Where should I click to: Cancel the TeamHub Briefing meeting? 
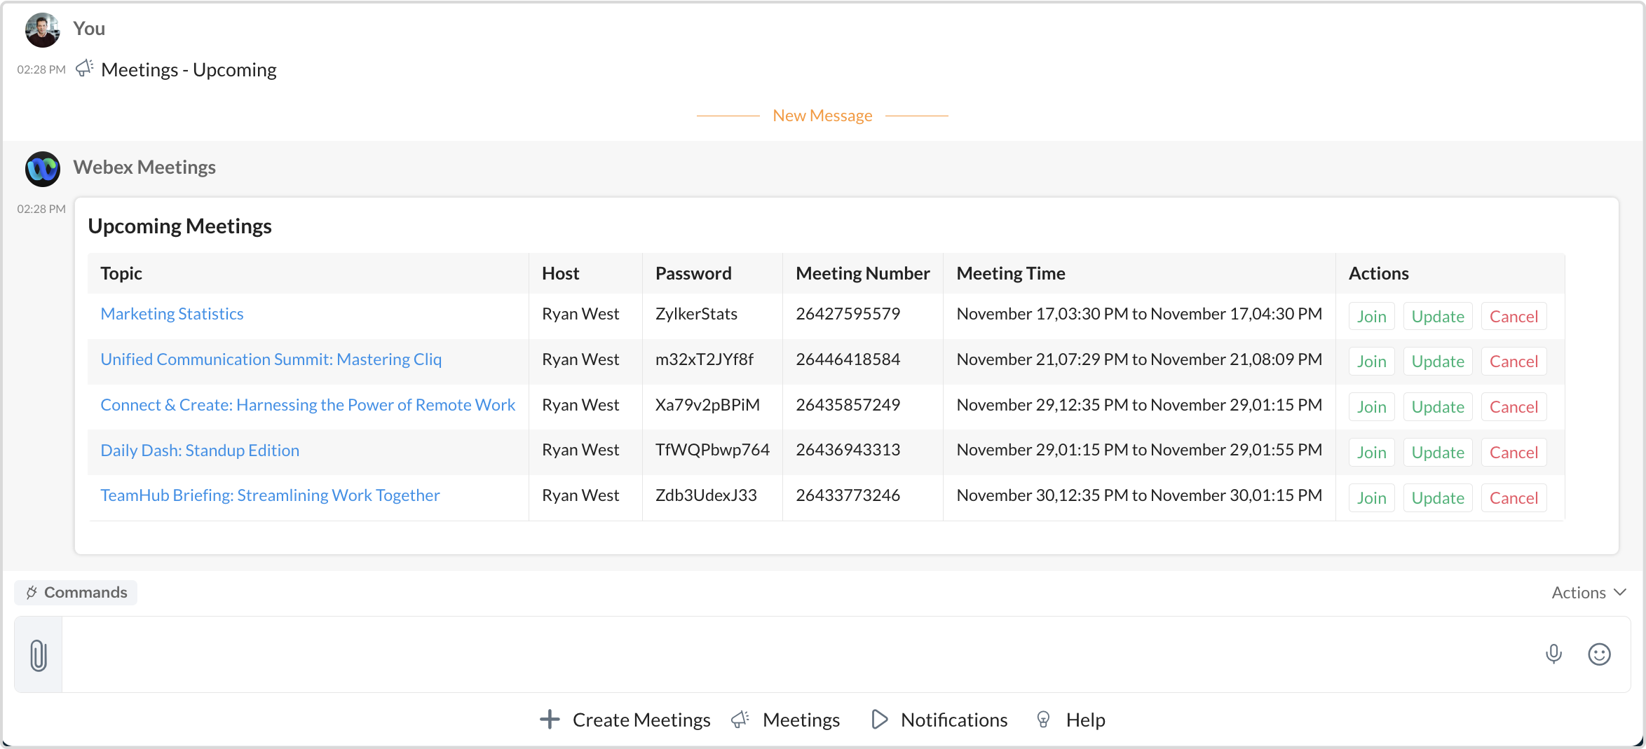(1514, 498)
